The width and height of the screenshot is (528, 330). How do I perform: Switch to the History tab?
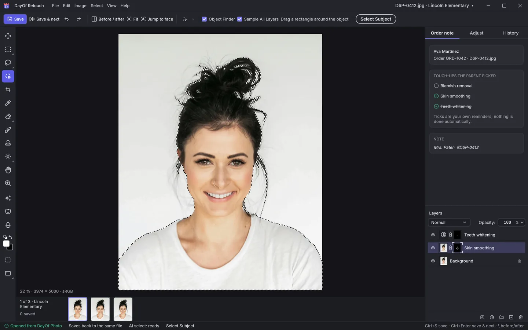click(x=511, y=33)
